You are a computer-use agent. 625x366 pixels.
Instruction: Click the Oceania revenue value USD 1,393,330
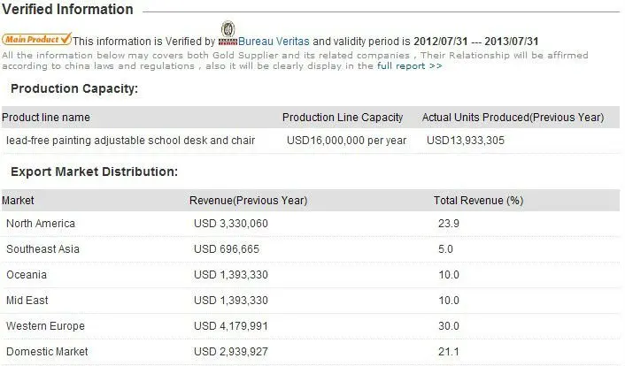tap(230, 275)
